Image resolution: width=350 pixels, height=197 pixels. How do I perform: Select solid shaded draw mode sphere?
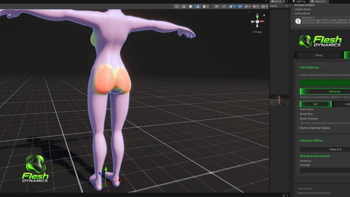coord(190,6)
